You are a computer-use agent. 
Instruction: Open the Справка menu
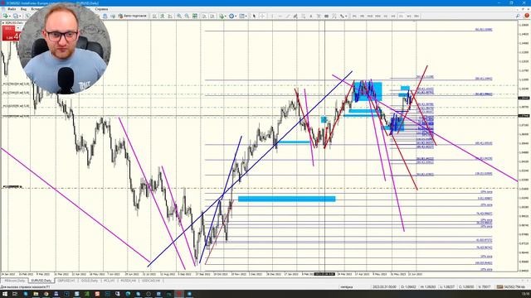pyautogui.click(x=101, y=9)
